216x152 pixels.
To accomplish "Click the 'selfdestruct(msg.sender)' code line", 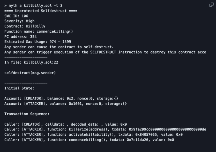I will 30,73.
